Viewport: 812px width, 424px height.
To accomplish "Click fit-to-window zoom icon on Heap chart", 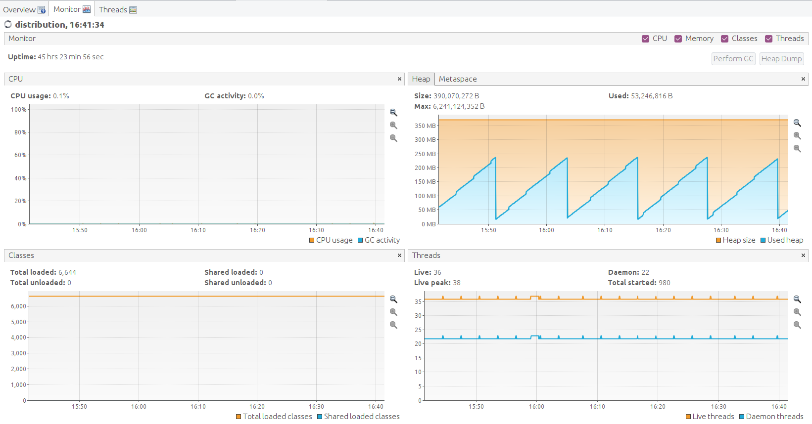I will coord(797,123).
